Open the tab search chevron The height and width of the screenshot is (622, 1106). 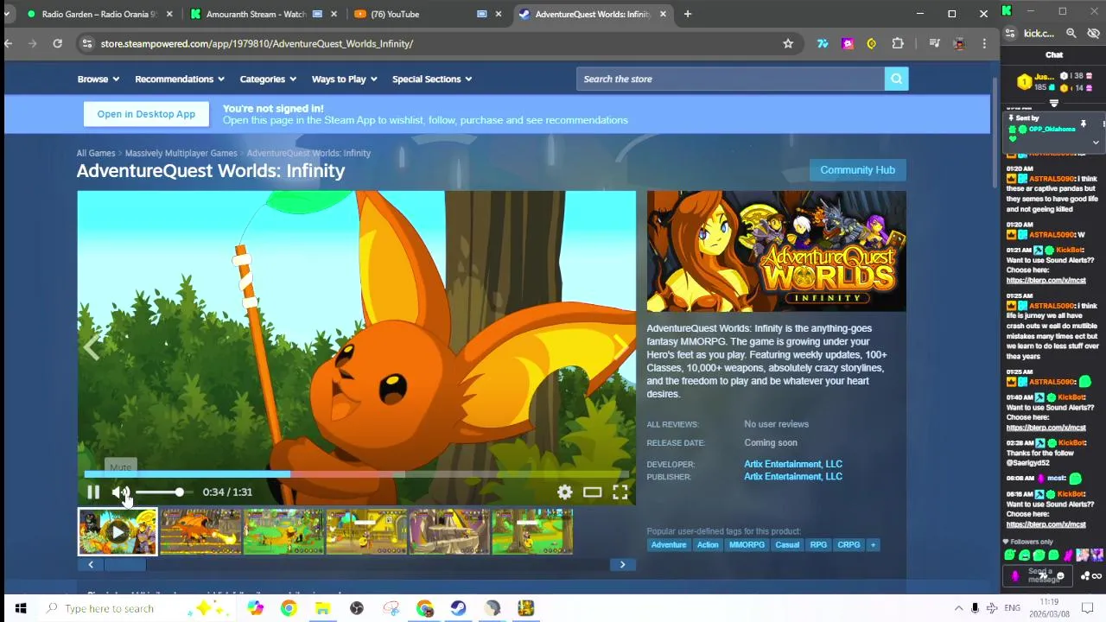coord(8,14)
